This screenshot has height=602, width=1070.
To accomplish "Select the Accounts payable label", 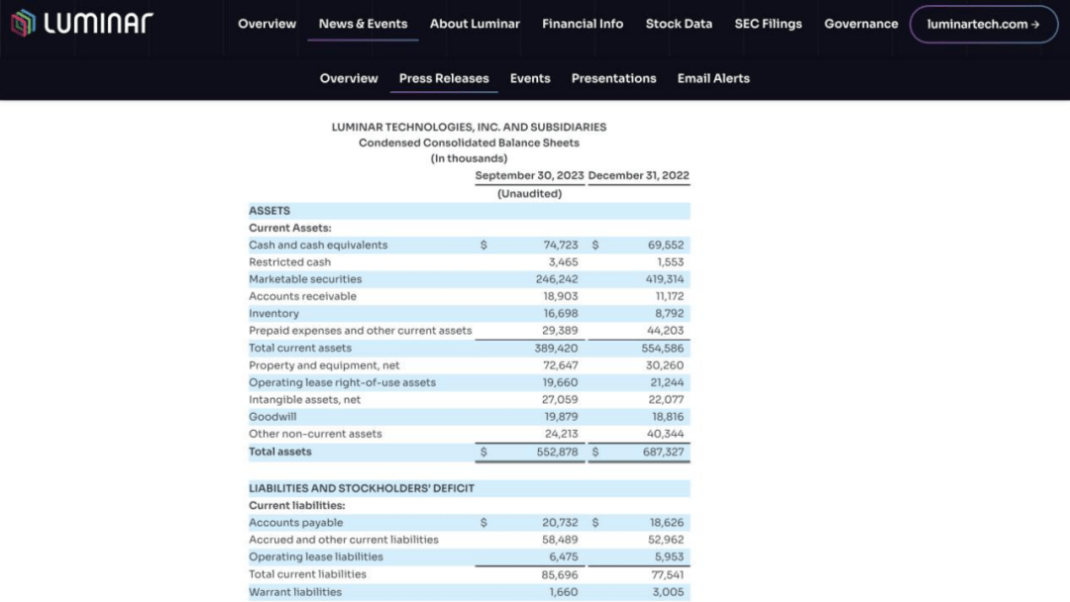I will (295, 522).
